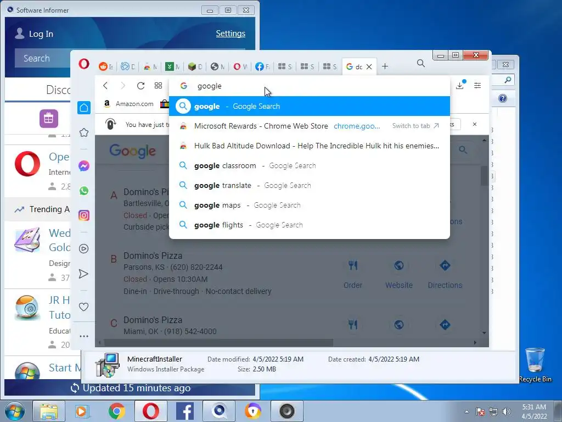Switch to the Facebook tab
562x422 pixels.
coord(262,66)
